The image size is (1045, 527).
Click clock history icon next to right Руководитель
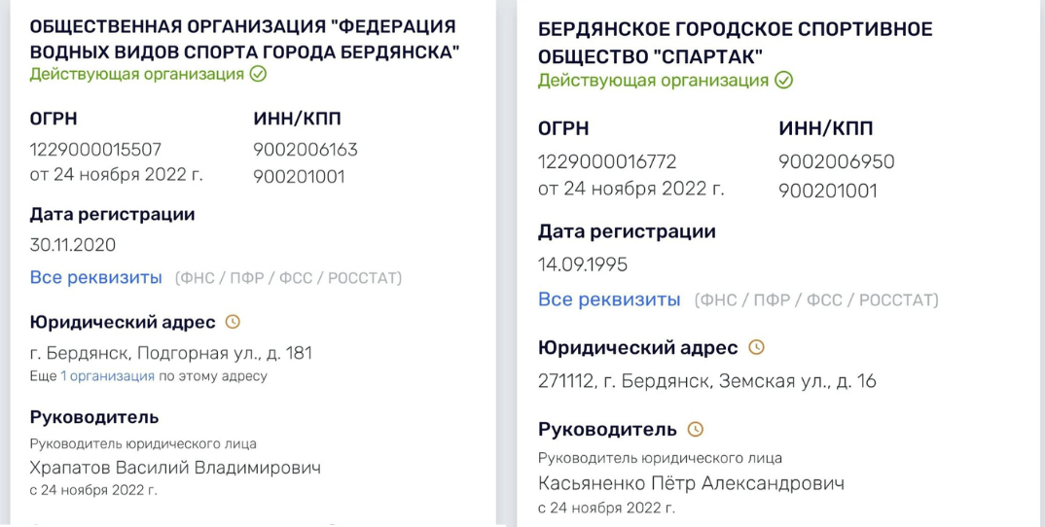point(695,429)
